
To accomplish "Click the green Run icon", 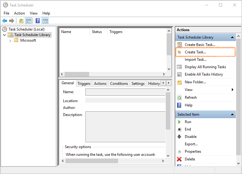I will pos(179,122).
